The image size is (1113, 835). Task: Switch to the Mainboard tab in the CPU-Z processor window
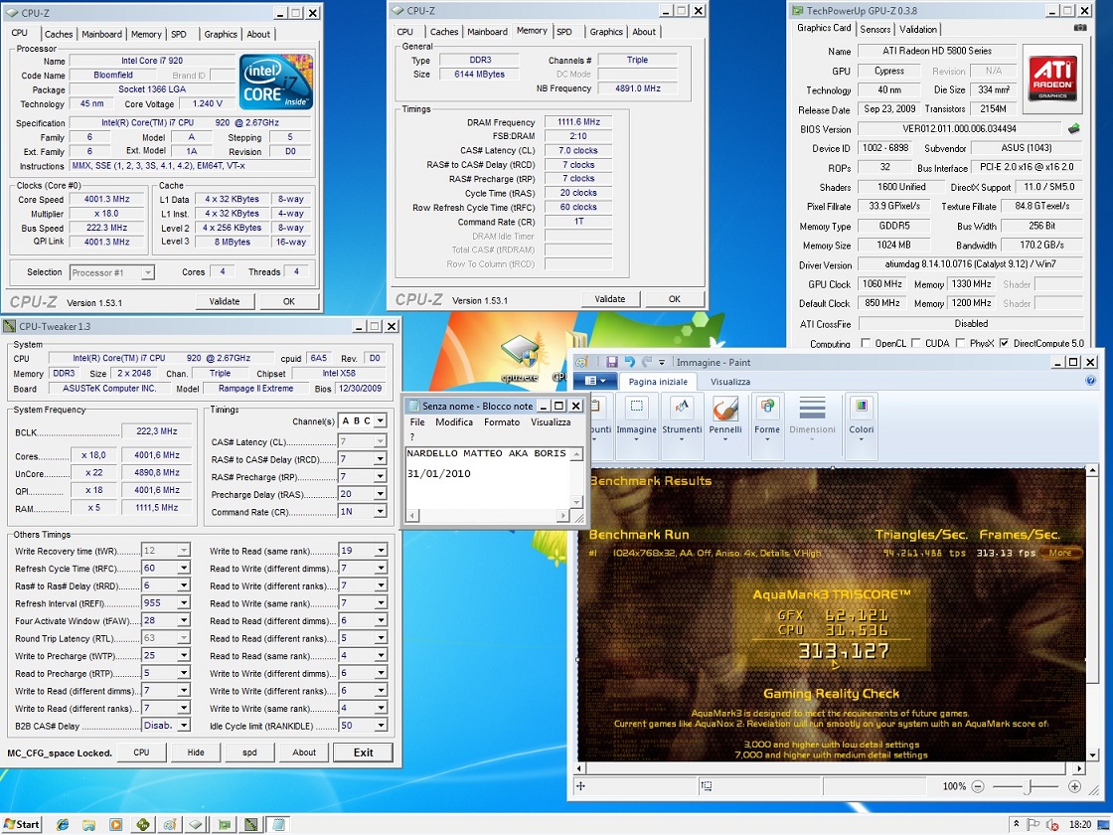point(101,34)
